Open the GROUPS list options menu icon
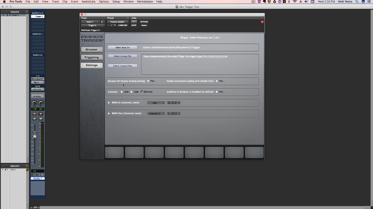Screen dimensions: 373x209 point(27,166)
